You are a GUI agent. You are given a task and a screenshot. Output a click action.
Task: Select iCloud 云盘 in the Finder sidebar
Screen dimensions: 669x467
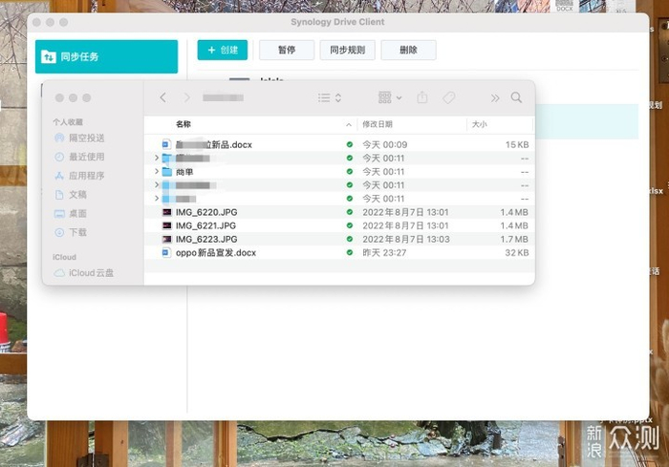tap(84, 272)
